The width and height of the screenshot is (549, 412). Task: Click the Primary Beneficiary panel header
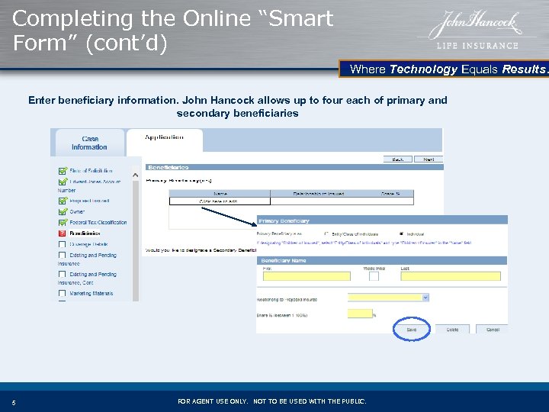(x=382, y=220)
